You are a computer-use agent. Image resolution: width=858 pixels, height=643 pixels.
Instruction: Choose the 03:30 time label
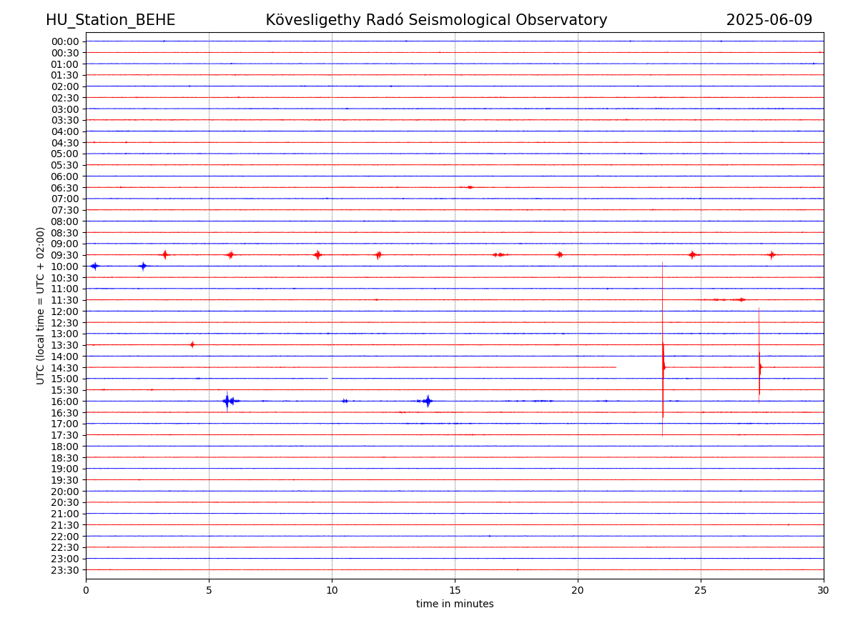click(x=65, y=120)
